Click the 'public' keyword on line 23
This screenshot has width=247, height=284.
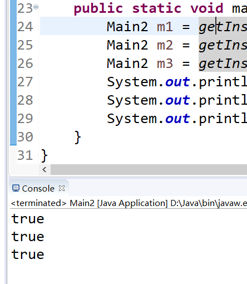pos(98,8)
